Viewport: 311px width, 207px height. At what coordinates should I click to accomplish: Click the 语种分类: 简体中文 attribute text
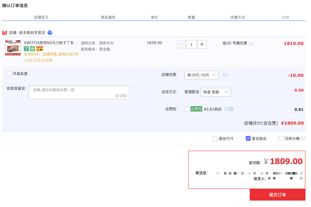pyautogui.click(x=97, y=43)
